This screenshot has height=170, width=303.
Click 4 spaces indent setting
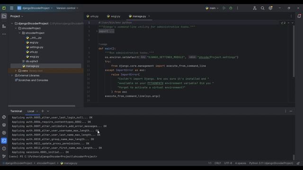[241, 163]
